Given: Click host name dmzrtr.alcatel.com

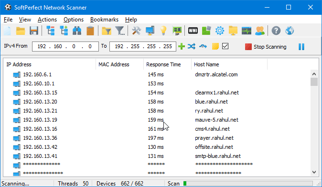Looking at the screenshot, I should pyautogui.click(x=216, y=74).
